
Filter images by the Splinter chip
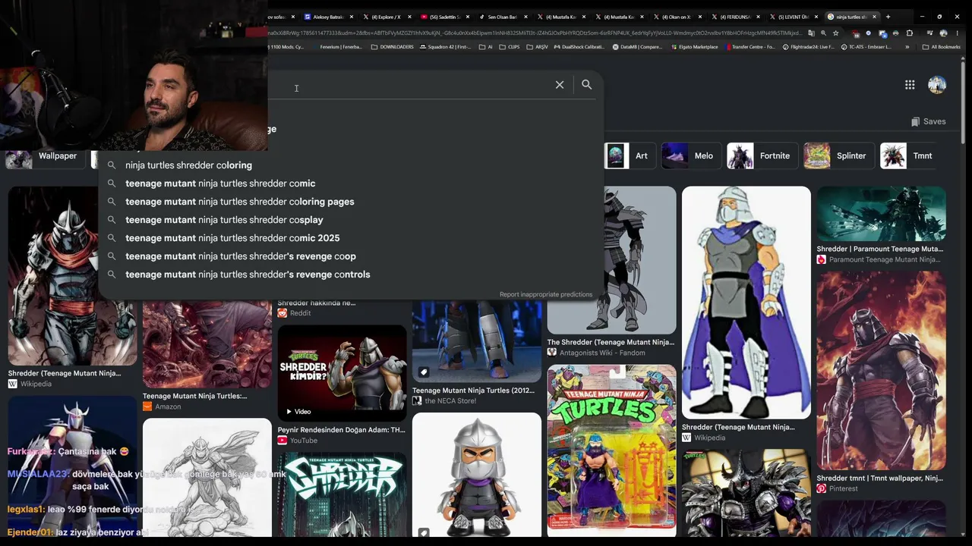click(838, 155)
